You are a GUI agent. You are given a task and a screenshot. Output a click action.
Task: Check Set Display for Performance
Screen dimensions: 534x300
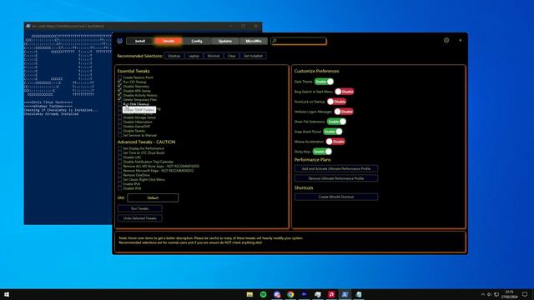(119, 148)
